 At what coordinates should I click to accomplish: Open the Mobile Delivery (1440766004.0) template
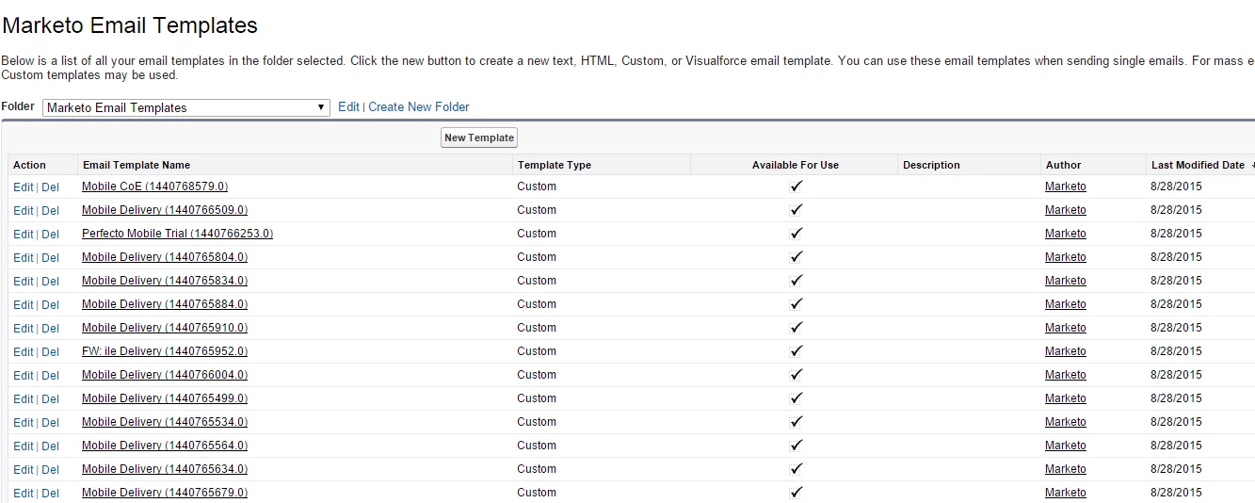pyautogui.click(x=165, y=375)
